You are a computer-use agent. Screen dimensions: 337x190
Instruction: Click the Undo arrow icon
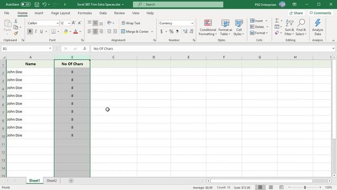coord(44,4)
